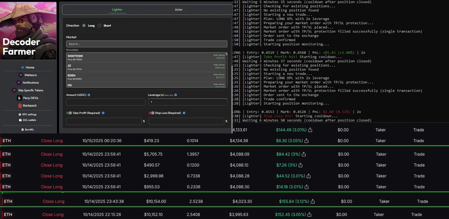
Task: Open RPC settings from the sidebar
Action: [28, 115]
